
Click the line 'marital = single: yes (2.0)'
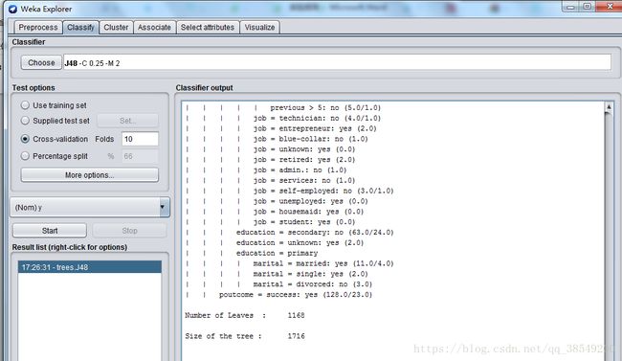point(311,274)
